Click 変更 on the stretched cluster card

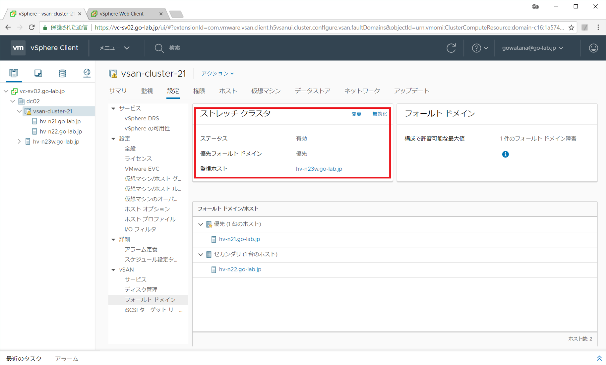click(x=356, y=114)
